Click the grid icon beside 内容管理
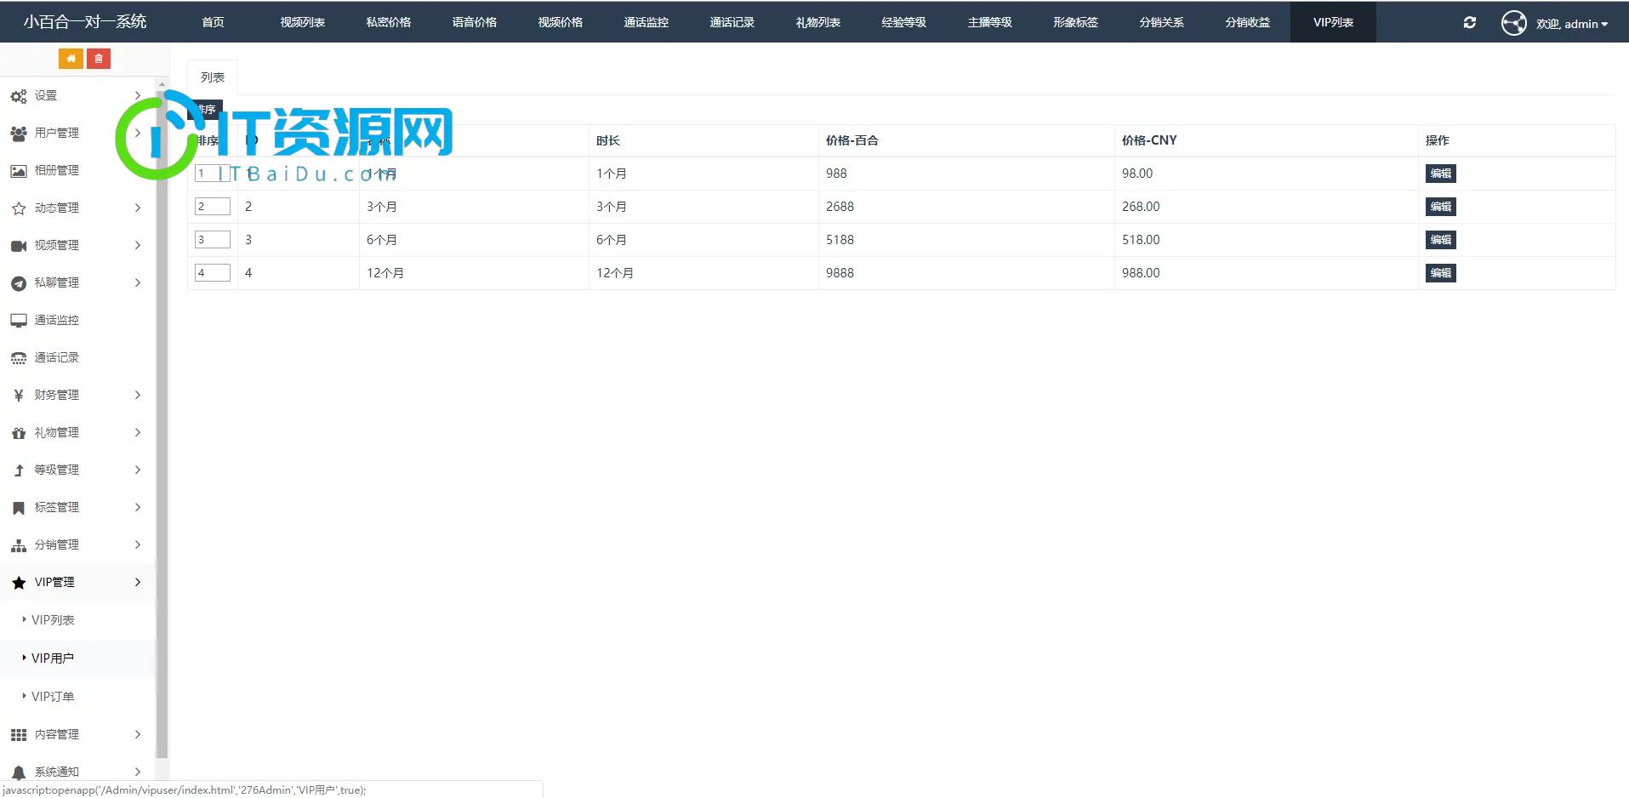The width and height of the screenshot is (1629, 798). point(19,735)
